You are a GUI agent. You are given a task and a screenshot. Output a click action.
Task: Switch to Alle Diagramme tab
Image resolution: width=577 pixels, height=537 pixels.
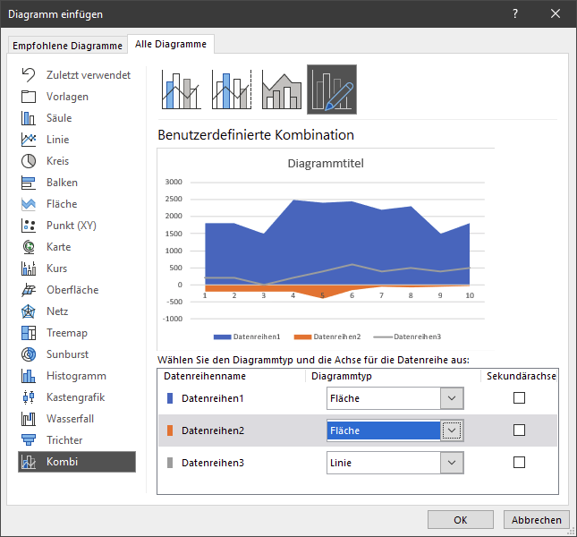click(171, 44)
